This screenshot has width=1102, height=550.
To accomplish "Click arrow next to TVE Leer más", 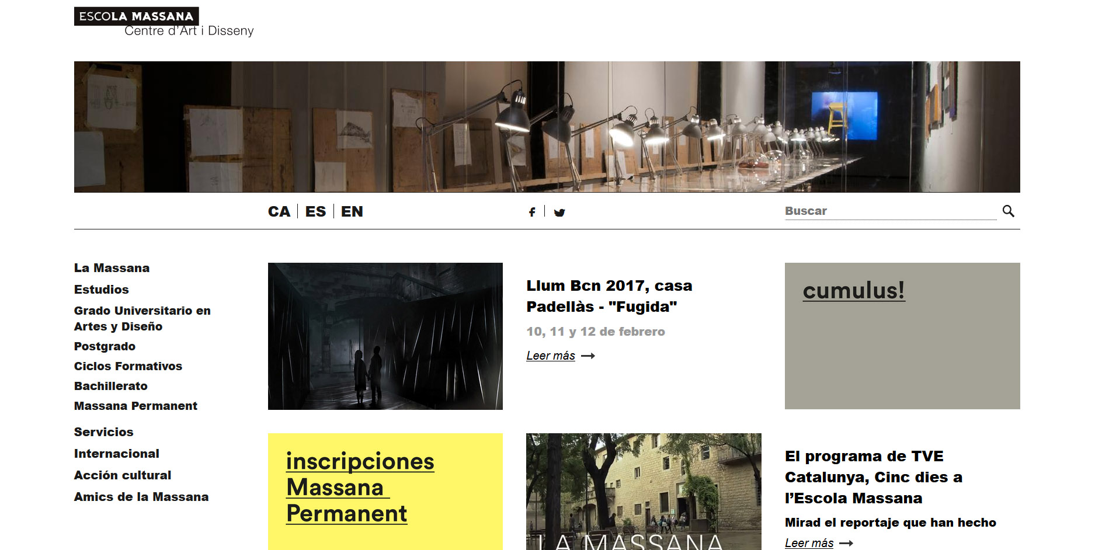I will point(846,543).
